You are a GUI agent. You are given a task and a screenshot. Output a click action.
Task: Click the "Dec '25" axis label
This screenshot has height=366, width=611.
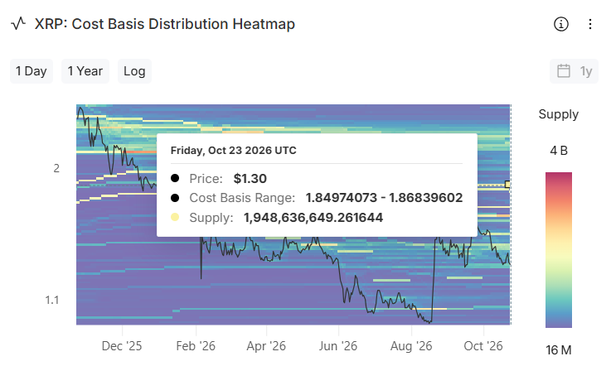[x=122, y=346]
